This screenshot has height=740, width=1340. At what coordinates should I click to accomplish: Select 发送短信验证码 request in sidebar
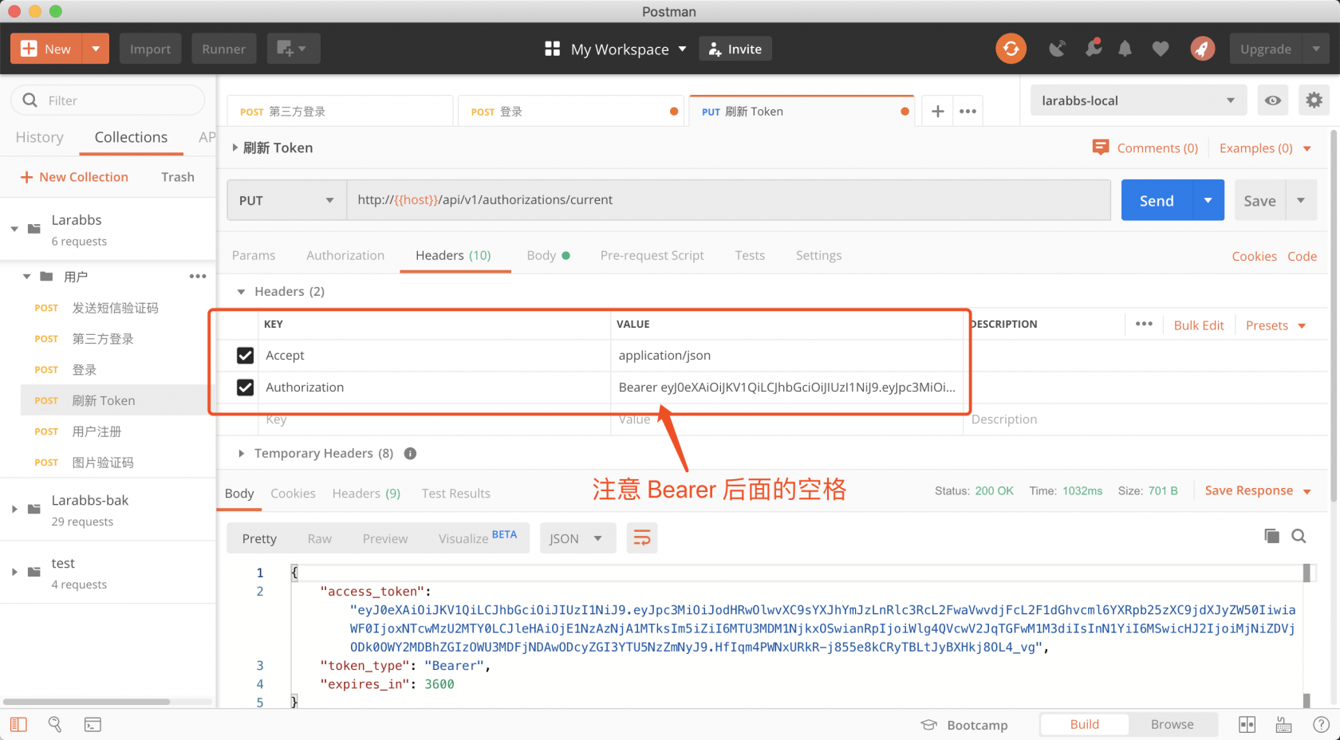click(x=115, y=308)
